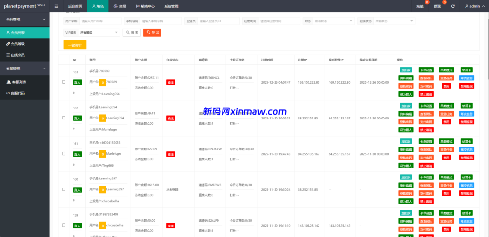Click 支付密码 for user Learning054
This screenshot has width=489, height=237.
pos(425,122)
